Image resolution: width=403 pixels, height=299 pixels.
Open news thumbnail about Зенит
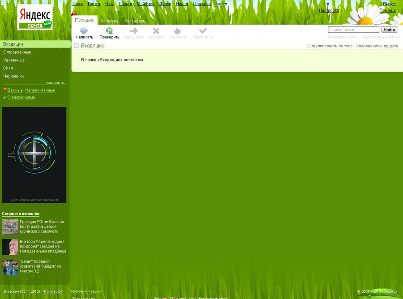pos(10,267)
